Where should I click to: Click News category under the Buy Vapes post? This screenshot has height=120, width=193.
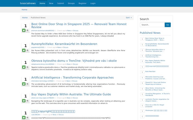click(x=69, y=98)
